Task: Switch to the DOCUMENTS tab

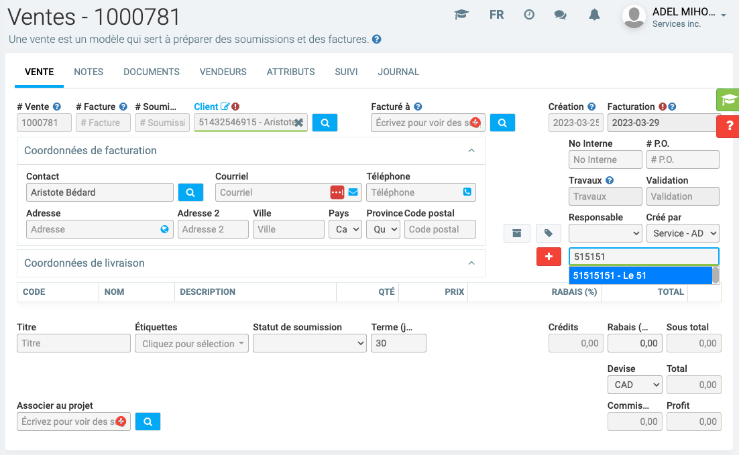Action: pos(152,72)
